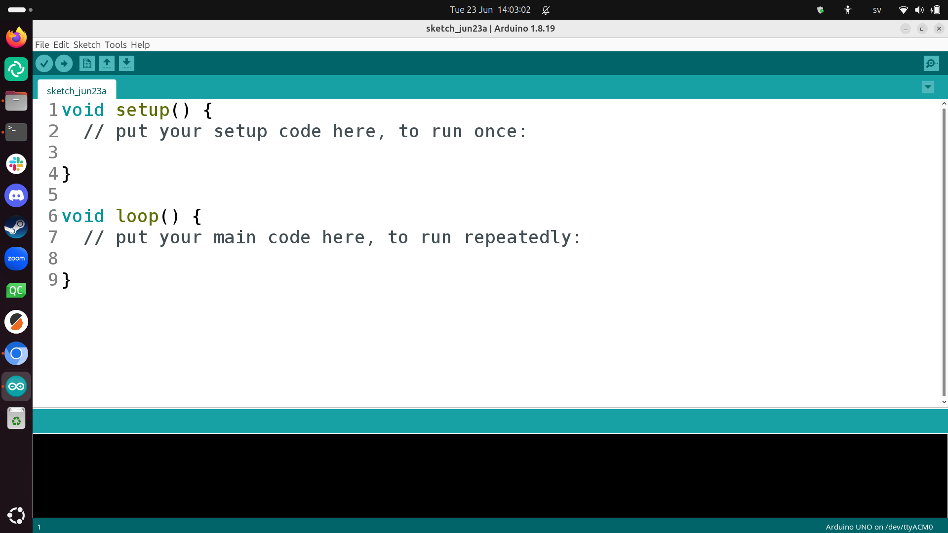
Task: Open the clock calendar Tue 23 Jun
Action: [490, 10]
